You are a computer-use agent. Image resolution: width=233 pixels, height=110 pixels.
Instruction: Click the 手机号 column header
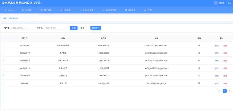coord(103,38)
